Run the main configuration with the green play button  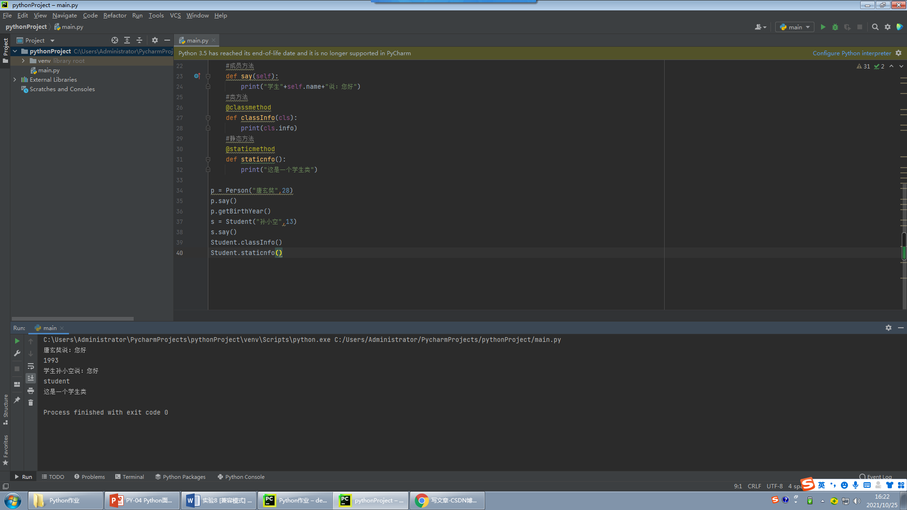pos(823,27)
